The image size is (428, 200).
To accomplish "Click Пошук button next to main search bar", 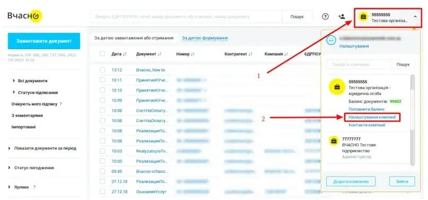I will (x=297, y=16).
